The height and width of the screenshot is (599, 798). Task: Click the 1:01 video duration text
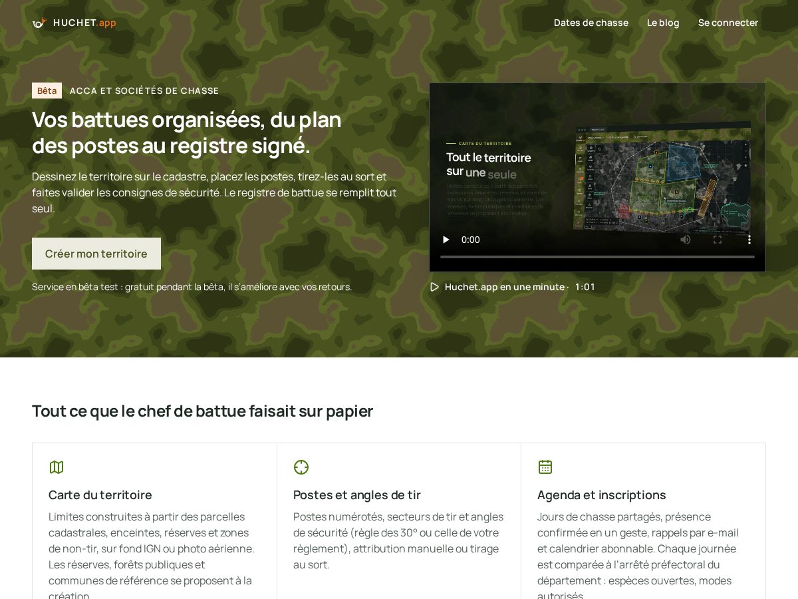click(585, 287)
